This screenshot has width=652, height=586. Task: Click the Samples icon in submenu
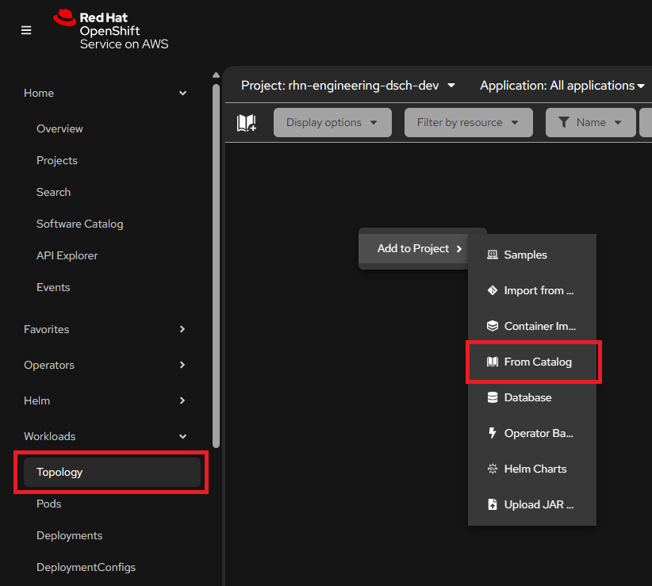pos(492,255)
